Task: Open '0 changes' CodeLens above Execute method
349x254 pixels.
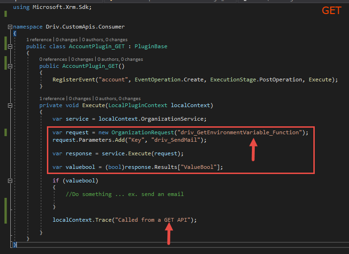Action: [80, 99]
